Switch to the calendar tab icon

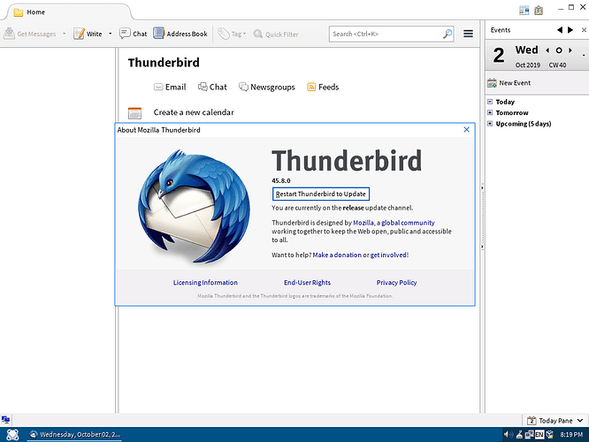click(x=524, y=10)
